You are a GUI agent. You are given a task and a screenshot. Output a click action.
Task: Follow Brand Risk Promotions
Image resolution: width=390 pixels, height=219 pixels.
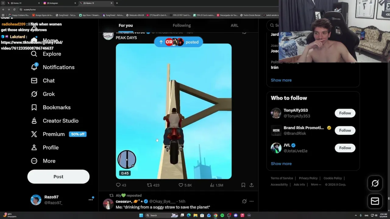click(x=345, y=130)
